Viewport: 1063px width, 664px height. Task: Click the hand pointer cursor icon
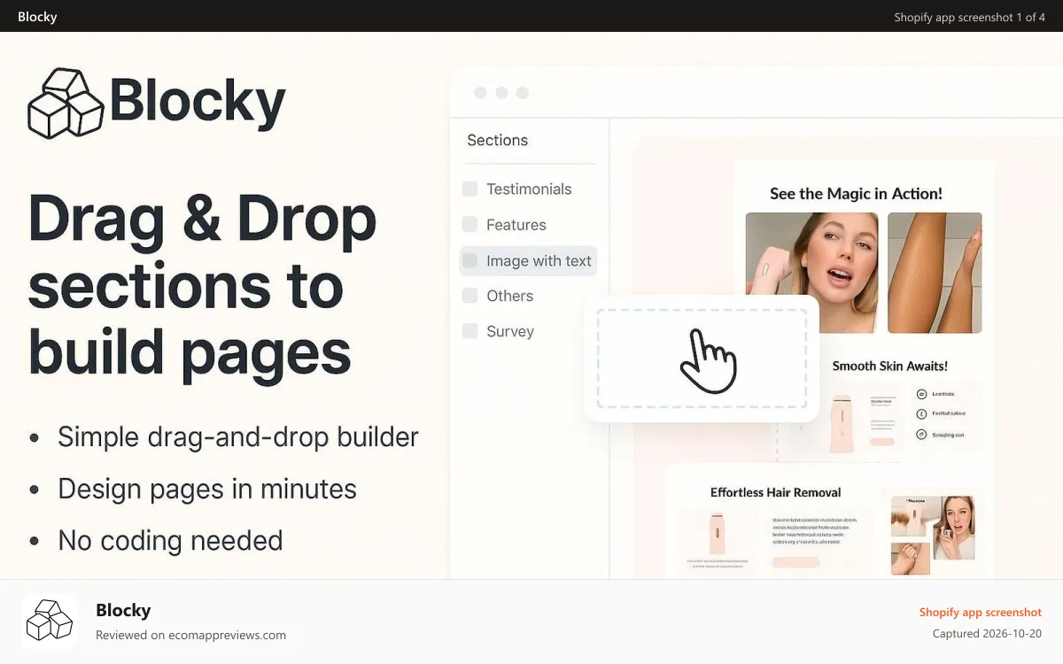(708, 359)
